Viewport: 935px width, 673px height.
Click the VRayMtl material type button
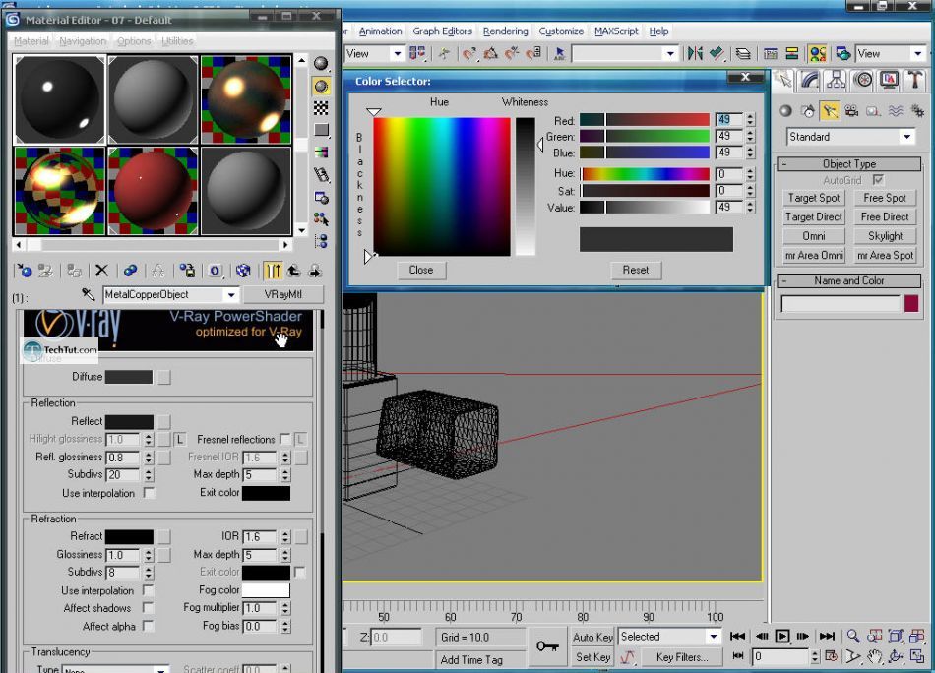pos(283,294)
